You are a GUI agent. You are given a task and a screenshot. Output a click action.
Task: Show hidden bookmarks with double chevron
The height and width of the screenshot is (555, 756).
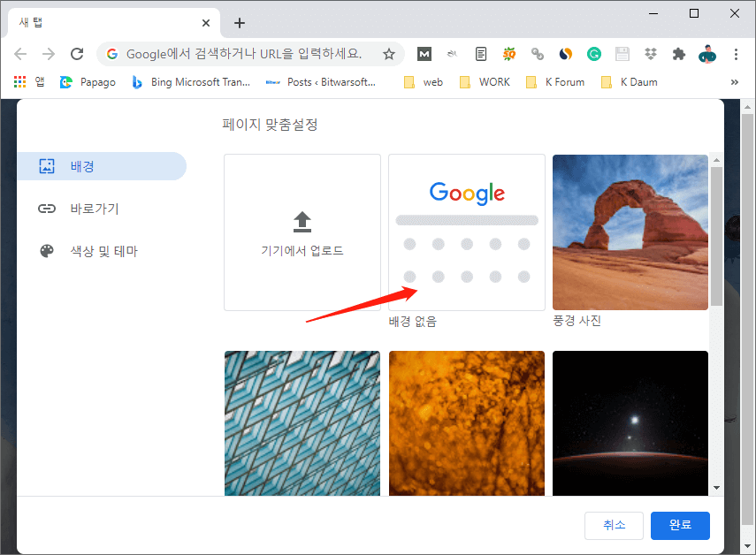734,82
